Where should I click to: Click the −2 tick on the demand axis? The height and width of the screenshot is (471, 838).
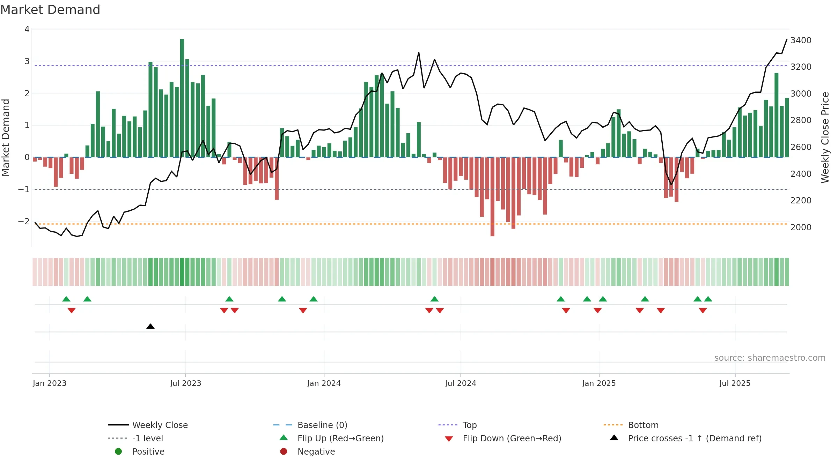(x=24, y=222)
